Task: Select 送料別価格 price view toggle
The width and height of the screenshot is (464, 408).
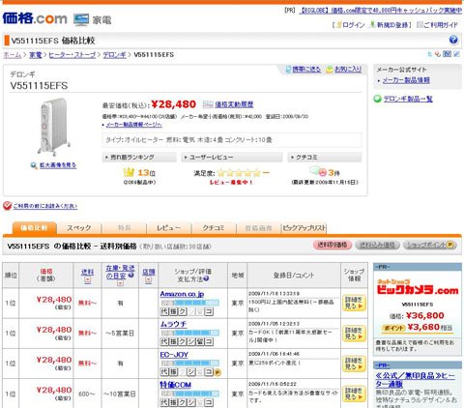Action: (x=333, y=245)
